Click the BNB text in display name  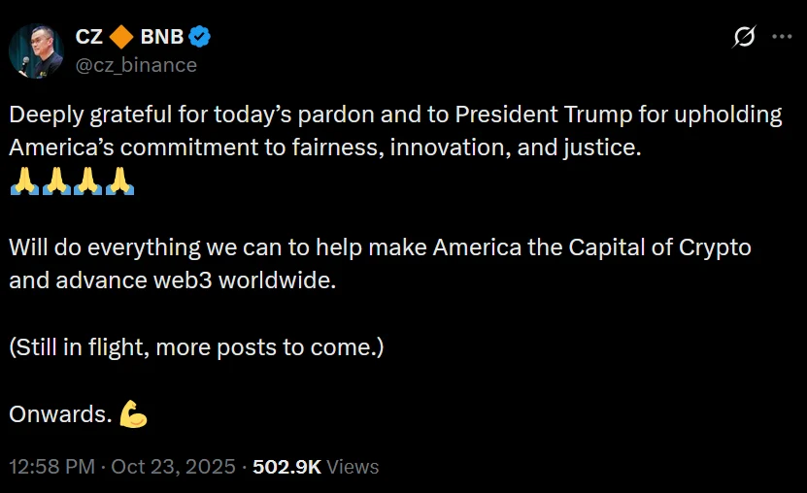[x=161, y=38]
